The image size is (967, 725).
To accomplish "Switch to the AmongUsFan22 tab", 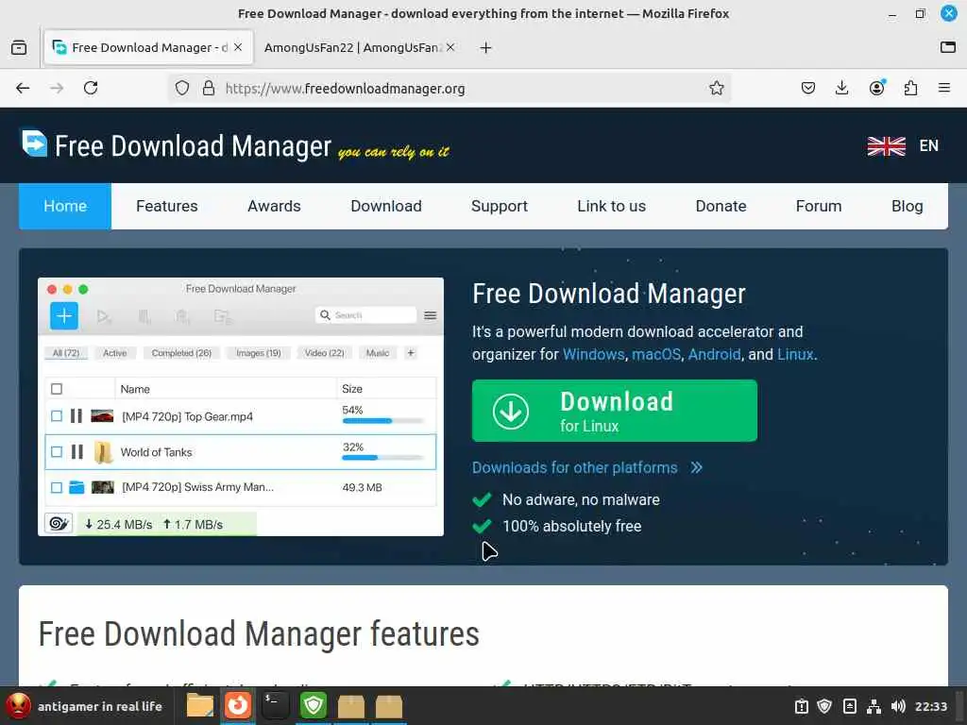I will pyautogui.click(x=351, y=47).
